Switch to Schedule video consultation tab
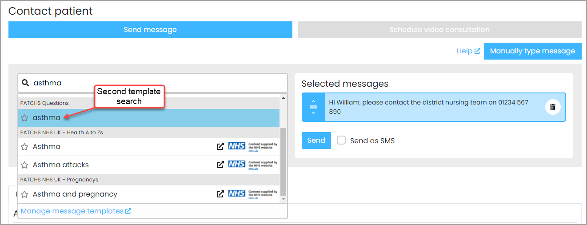This screenshot has height=225, width=587. tap(439, 30)
